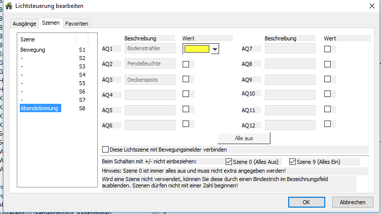The width and height of the screenshot is (381, 214).
Task: Open the Favoriten tab
Action: (77, 23)
